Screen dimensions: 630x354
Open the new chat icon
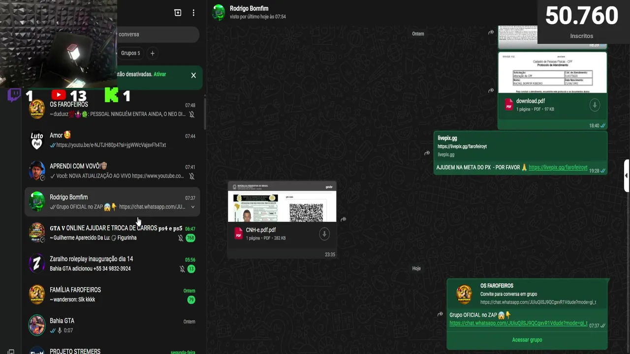[x=178, y=13]
